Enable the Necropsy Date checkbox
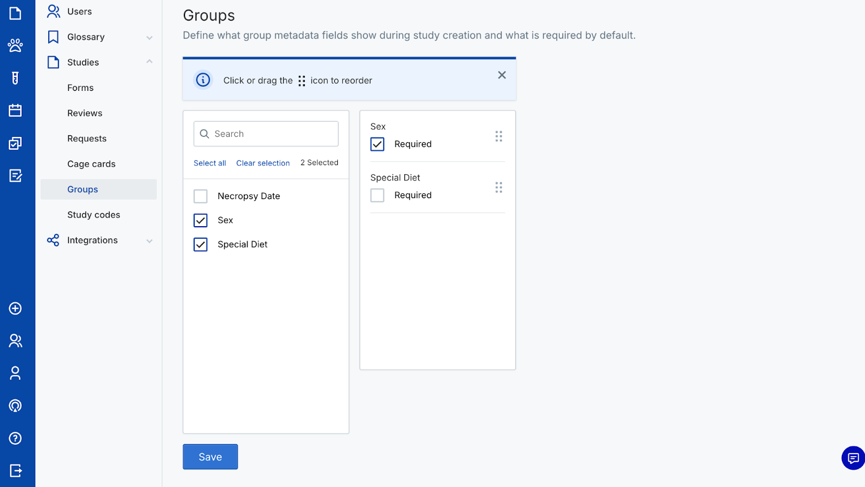Screen dimensions: 865x487 pos(201,196)
